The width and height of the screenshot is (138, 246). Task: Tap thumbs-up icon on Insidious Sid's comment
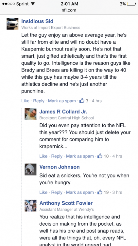click(82, 101)
